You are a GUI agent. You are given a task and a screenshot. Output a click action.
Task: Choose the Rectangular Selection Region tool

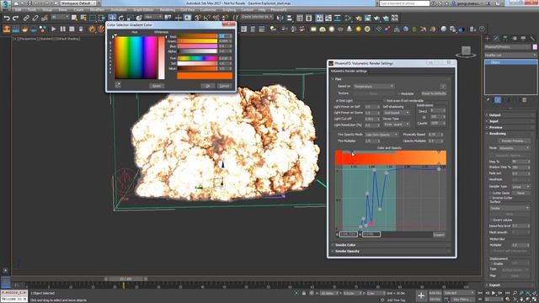[x=93, y=18]
